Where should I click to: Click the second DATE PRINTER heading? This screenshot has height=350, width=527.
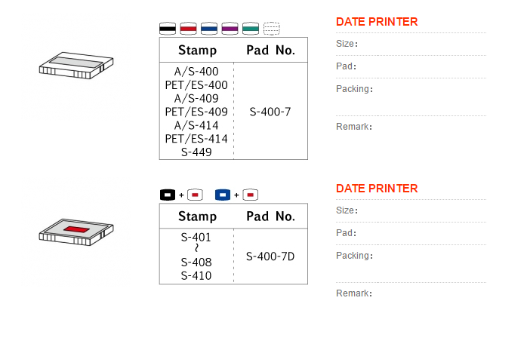click(377, 189)
